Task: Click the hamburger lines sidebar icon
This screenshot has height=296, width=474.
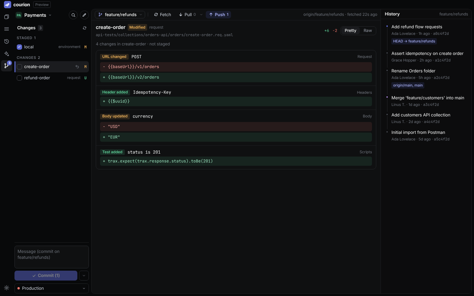Action: point(7,29)
